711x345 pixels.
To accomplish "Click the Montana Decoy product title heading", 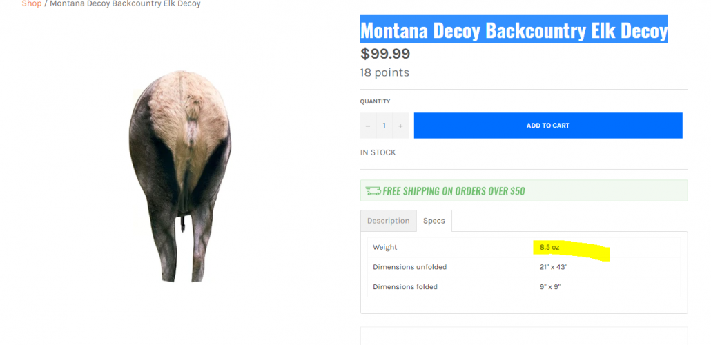I will [x=514, y=30].
